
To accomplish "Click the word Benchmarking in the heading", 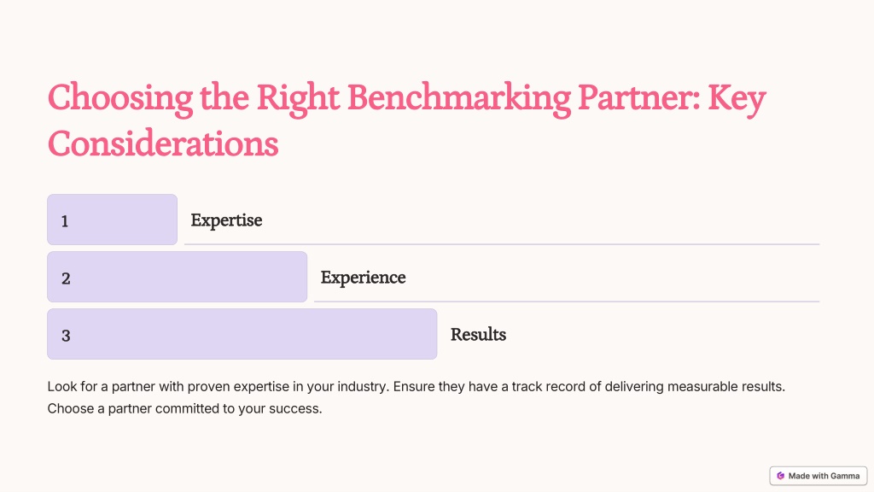I will point(459,99).
